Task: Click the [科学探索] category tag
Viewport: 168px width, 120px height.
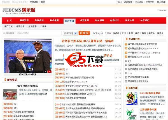Action: 60,78
